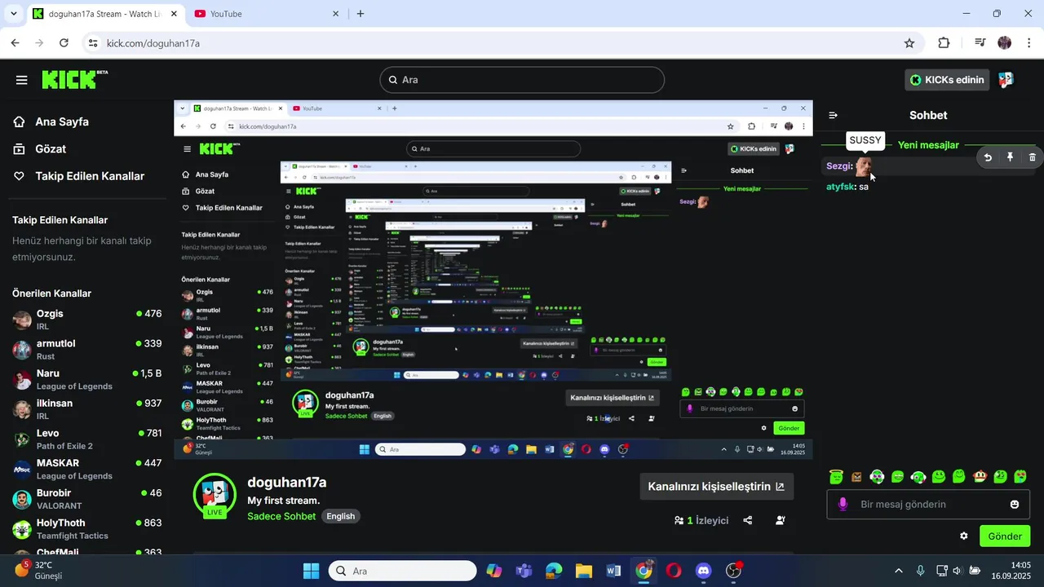Click the English language tag
The height and width of the screenshot is (587, 1044).
point(341,516)
